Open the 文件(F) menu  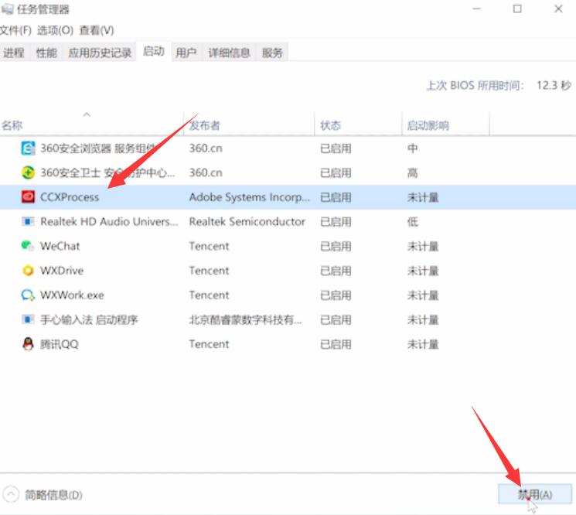[15, 30]
